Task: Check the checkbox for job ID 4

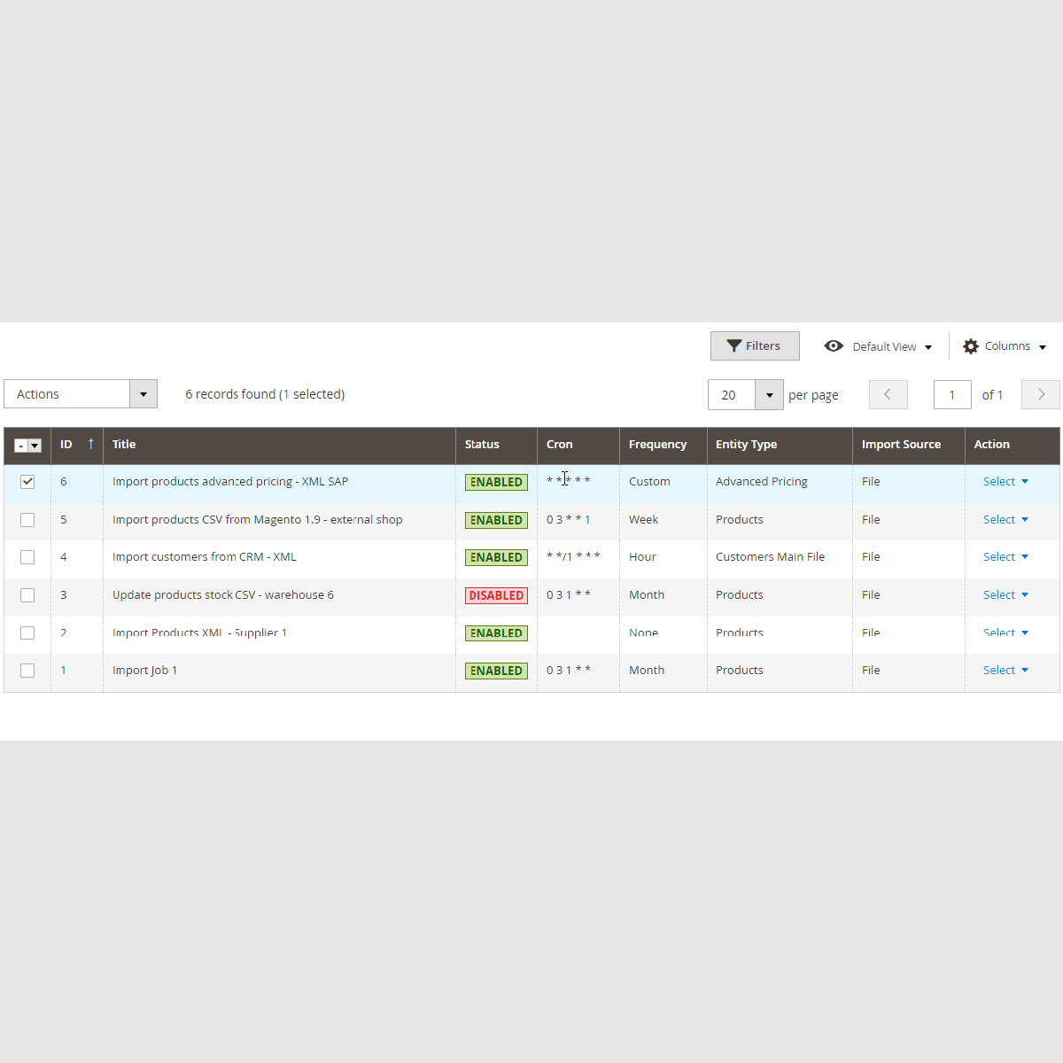Action: pos(27,557)
